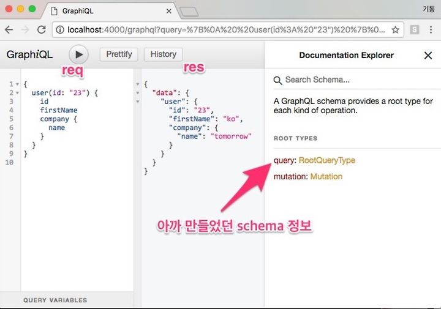441x309 pixels.
Task: Click the schema search magnifier icon
Action: [277, 80]
